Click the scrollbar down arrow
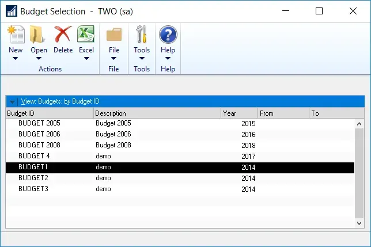Screen dimensions: 371x247 click(359, 222)
